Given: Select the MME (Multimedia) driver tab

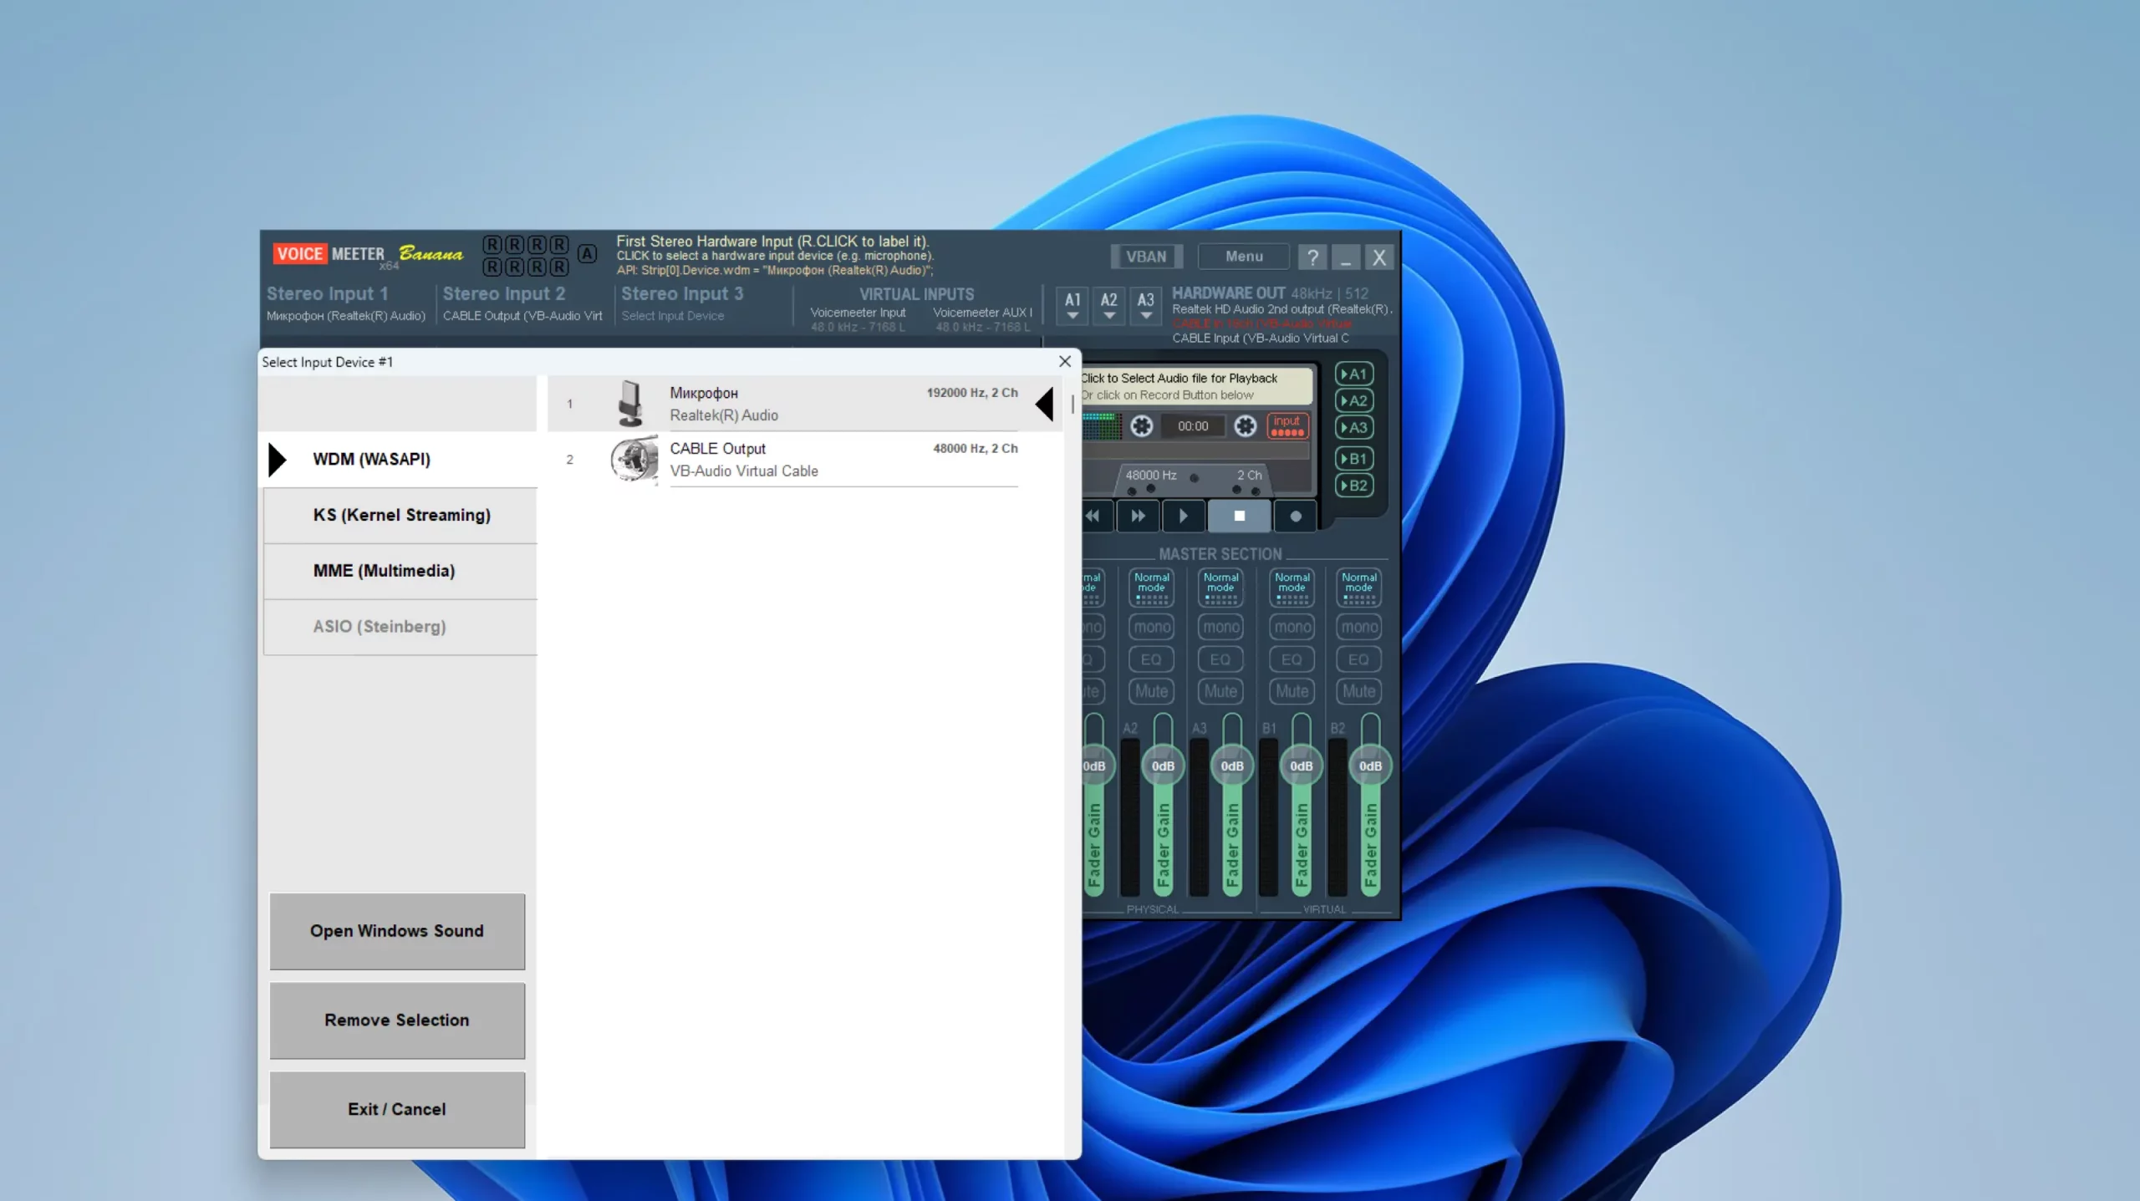Looking at the screenshot, I should (384, 571).
